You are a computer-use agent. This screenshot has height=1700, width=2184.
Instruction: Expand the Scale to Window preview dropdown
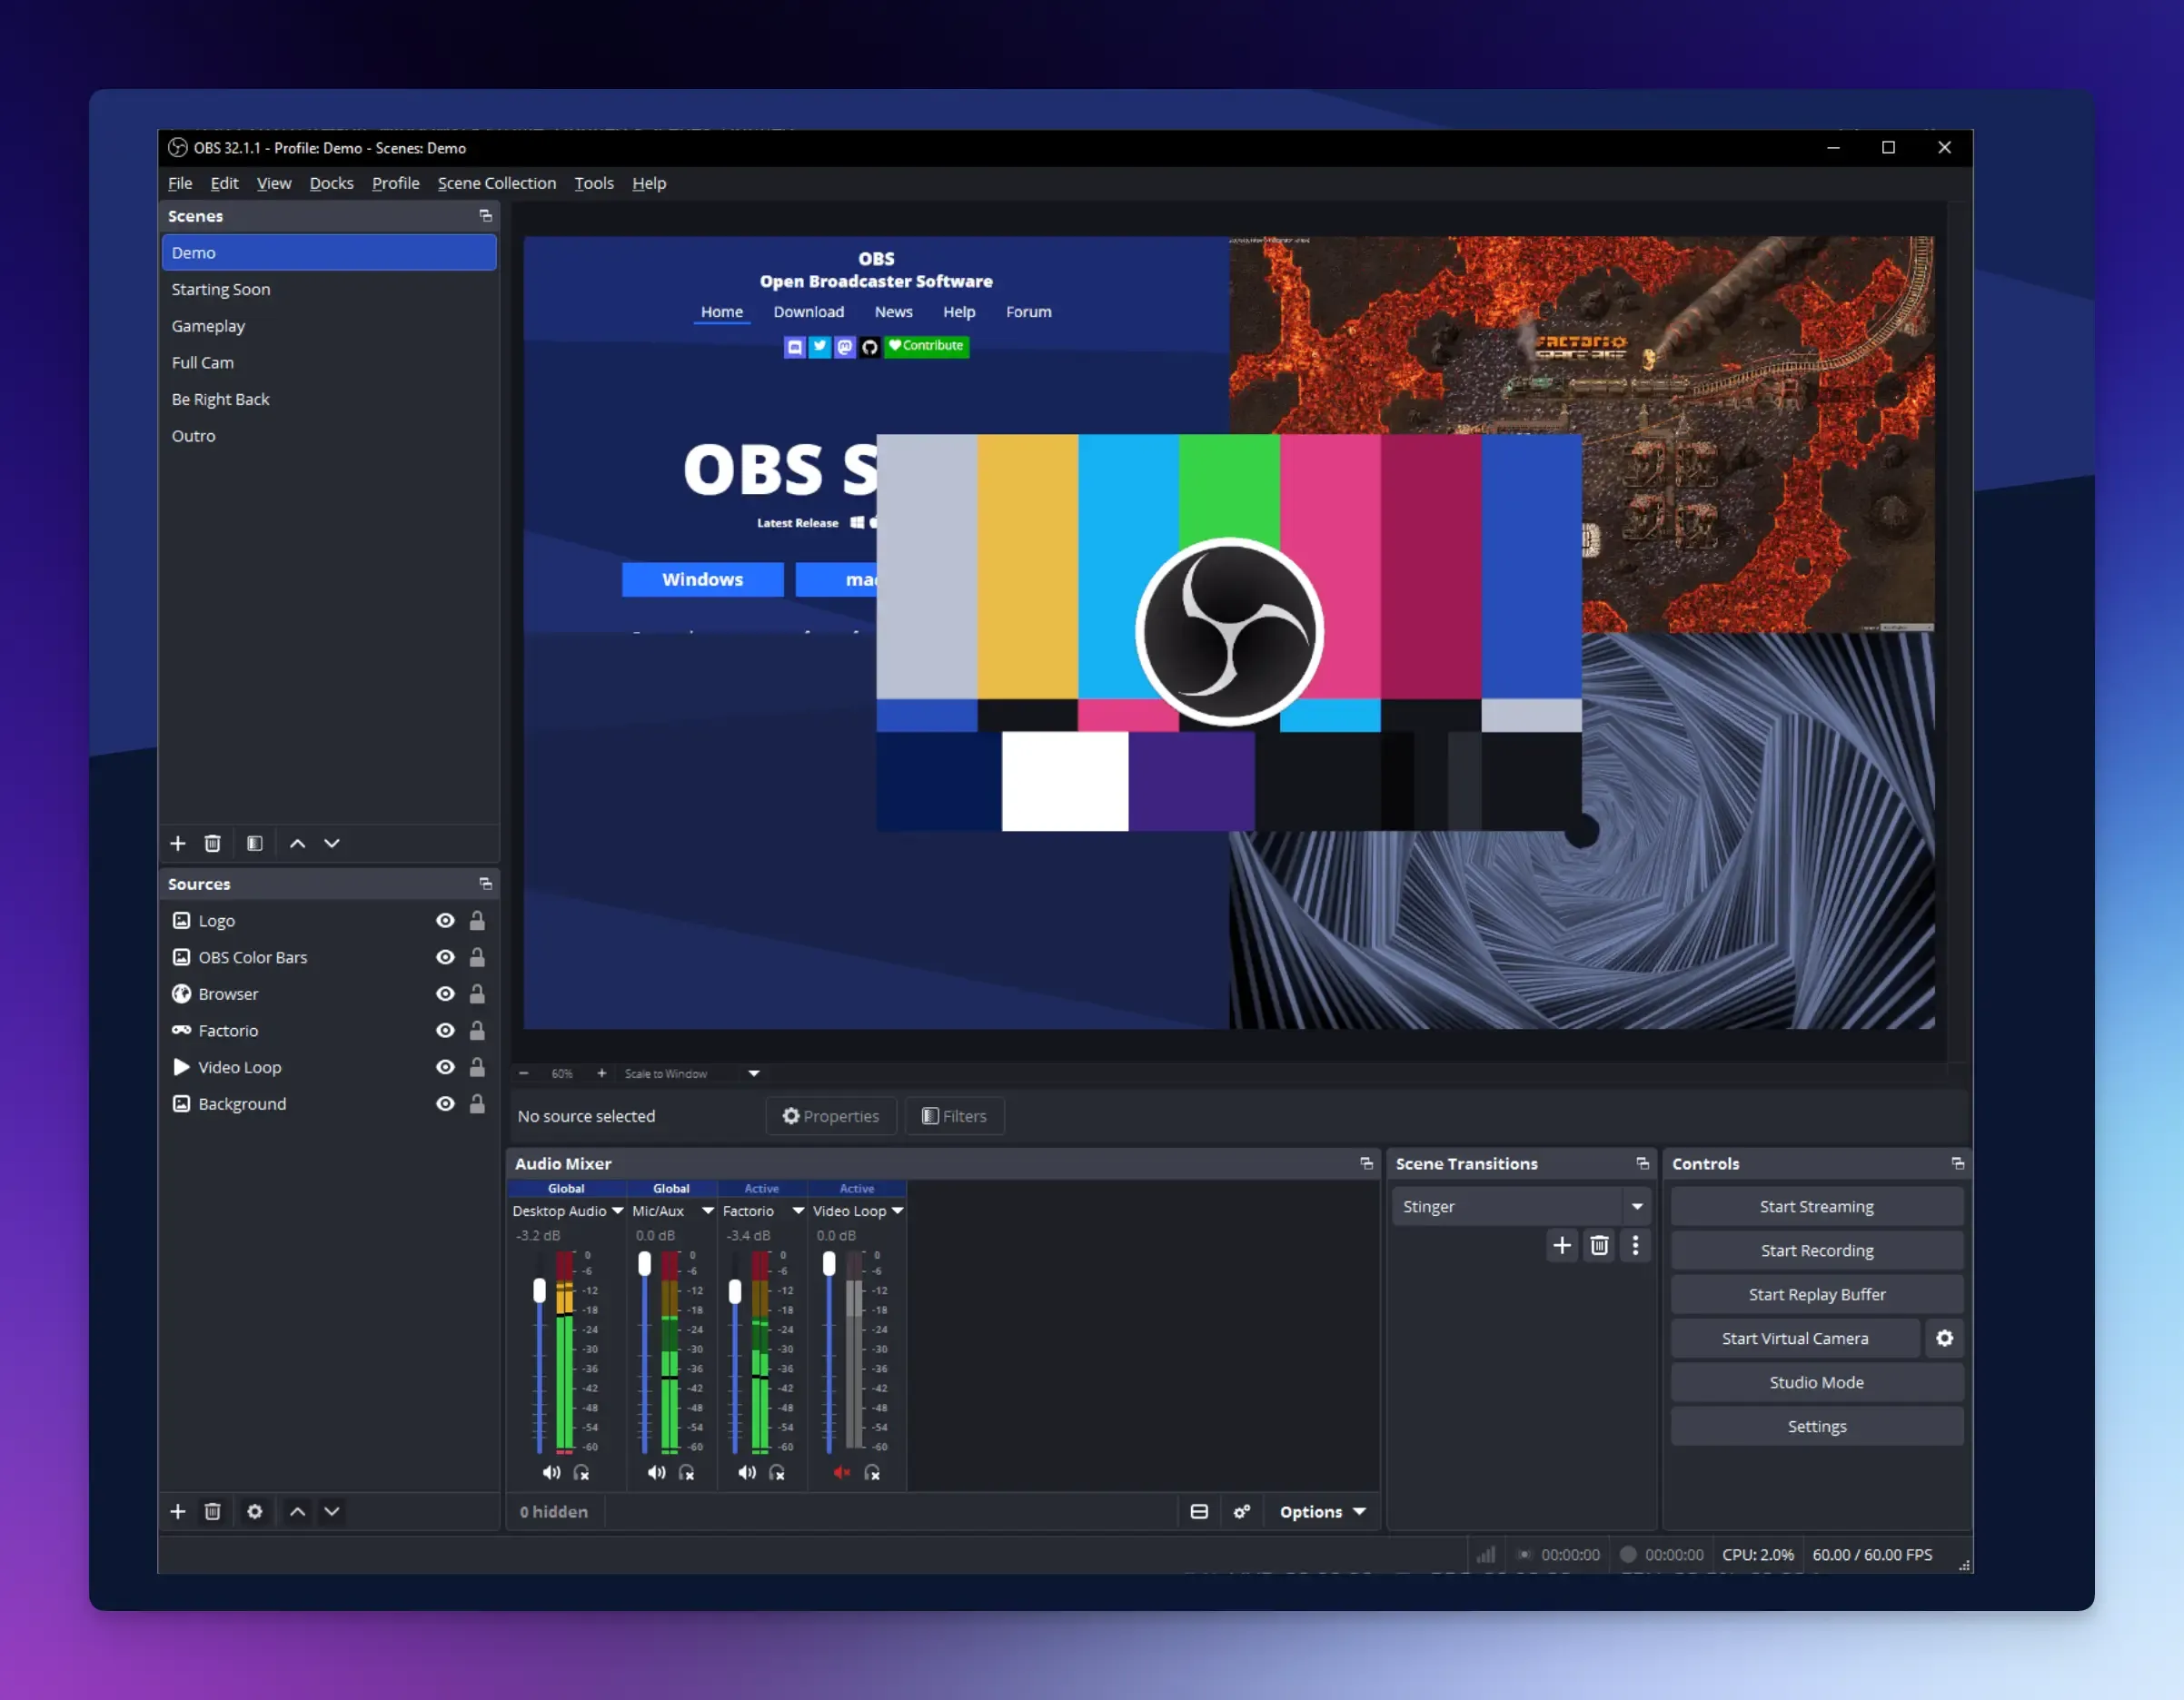point(754,1073)
